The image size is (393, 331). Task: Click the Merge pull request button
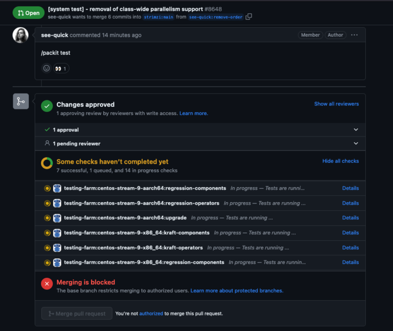pyautogui.click(x=77, y=314)
